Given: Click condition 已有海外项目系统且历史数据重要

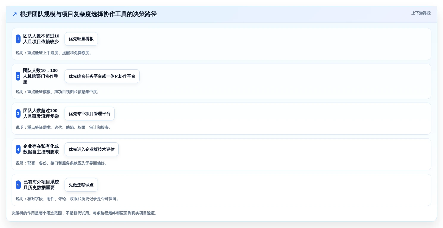Looking at the screenshot, I should coord(41,185).
